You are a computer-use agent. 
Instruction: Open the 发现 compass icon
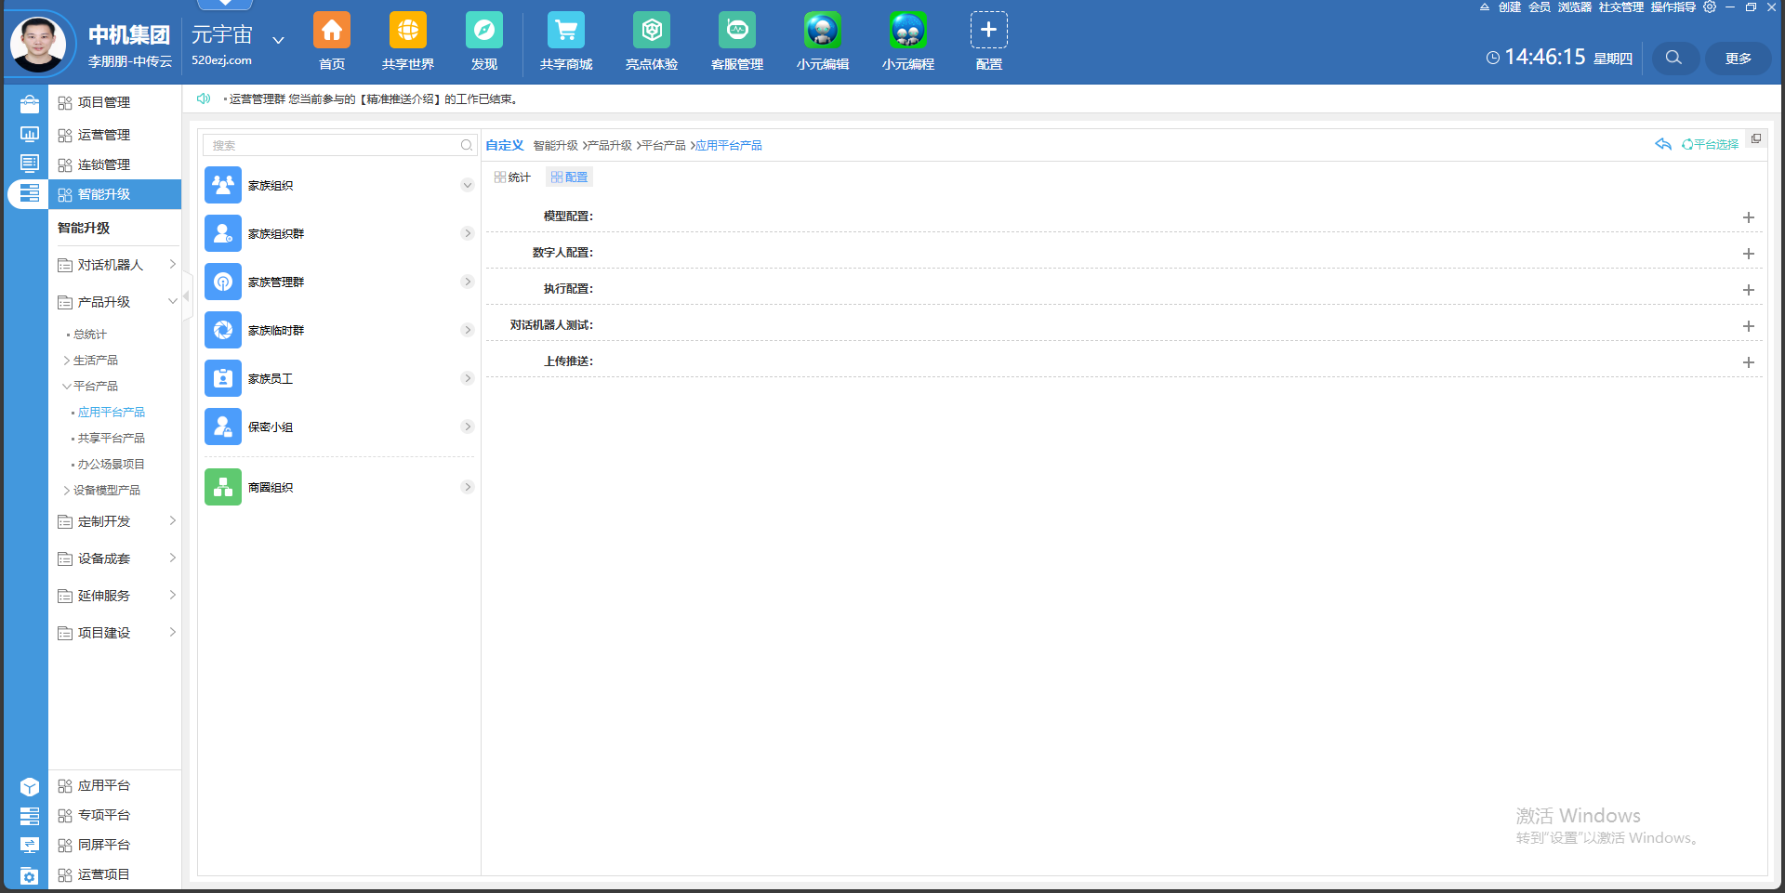coord(483,31)
